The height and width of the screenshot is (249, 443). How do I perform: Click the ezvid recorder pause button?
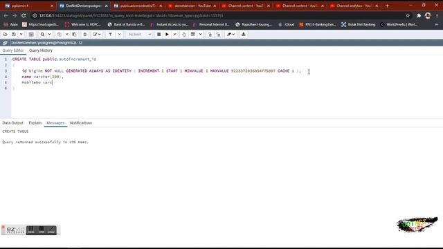30,230
